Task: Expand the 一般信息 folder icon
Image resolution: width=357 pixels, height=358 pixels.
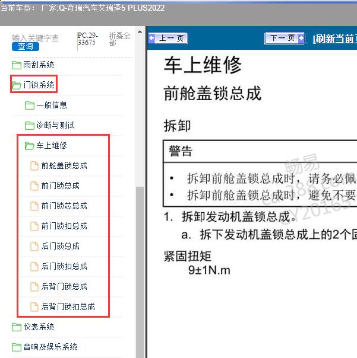Action: tap(30, 106)
